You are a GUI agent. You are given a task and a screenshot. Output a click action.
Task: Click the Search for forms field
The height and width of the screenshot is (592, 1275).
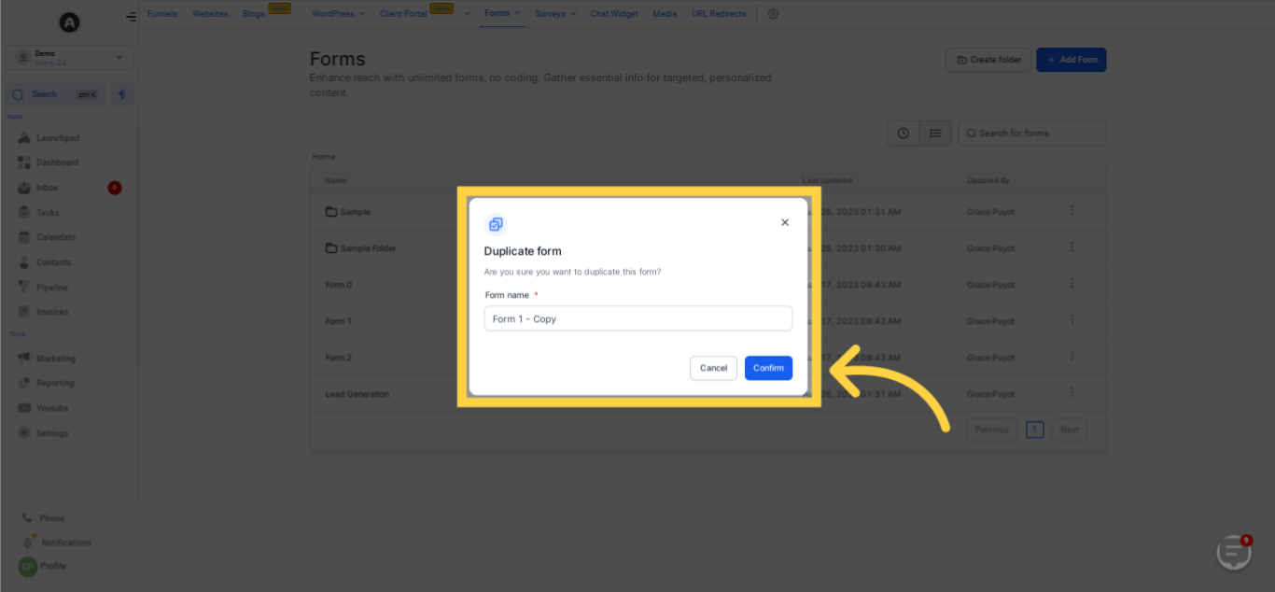tap(1032, 134)
